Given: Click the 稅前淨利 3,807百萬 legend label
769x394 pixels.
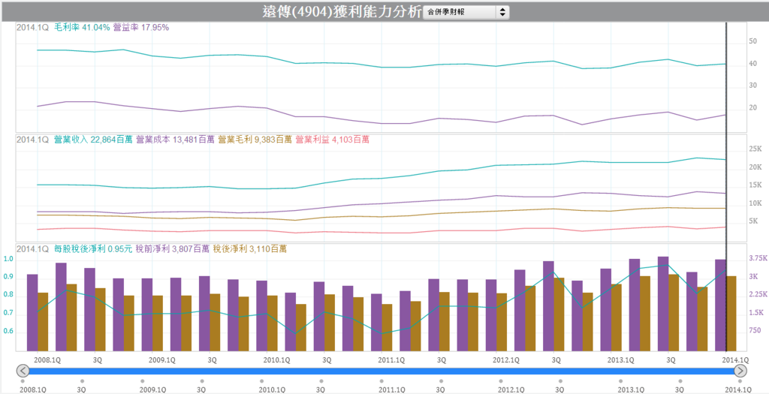Looking at the screenshot, I should pos(173,249).
